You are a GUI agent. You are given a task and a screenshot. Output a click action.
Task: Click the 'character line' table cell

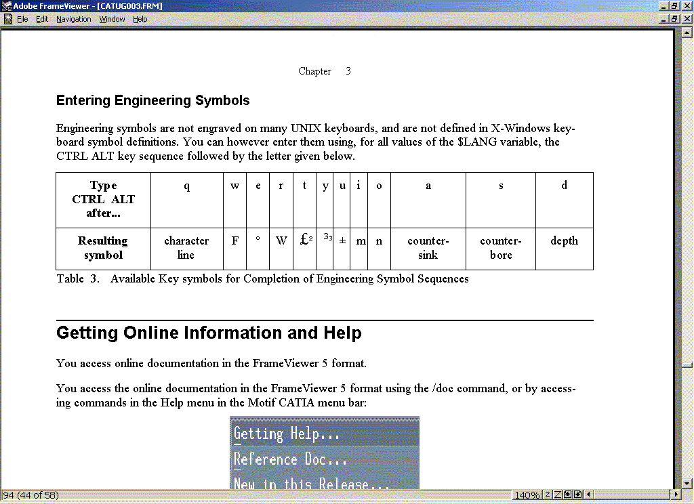(x=186, y=248)
